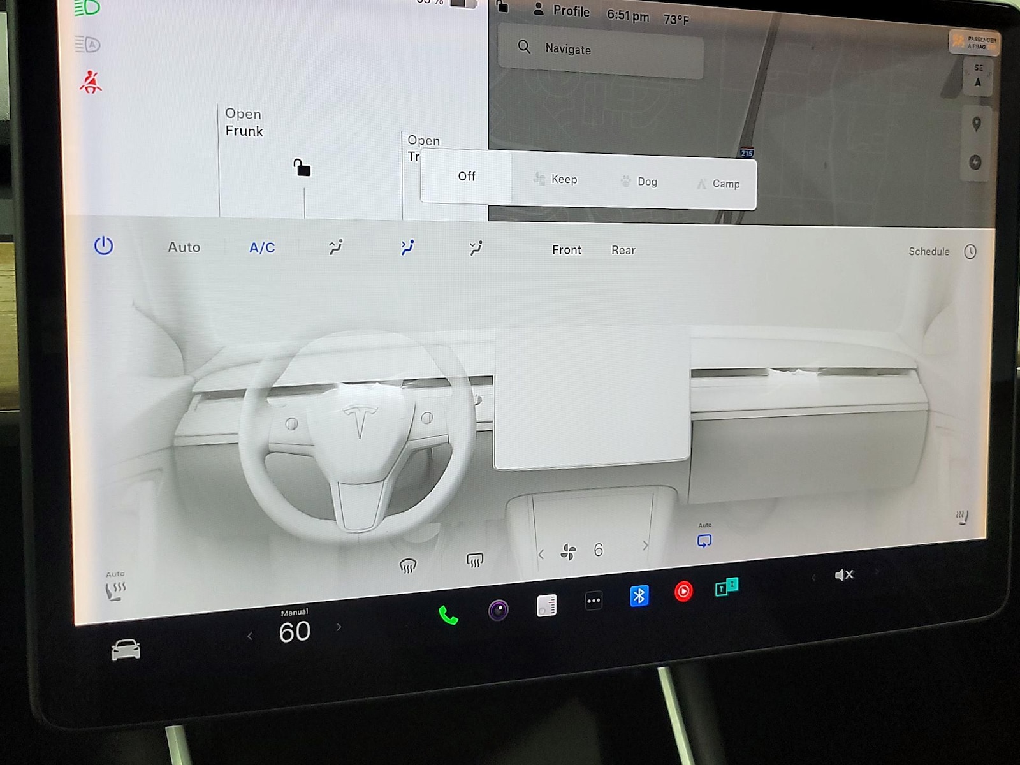Enable Auto climate mode
The image size is (1020, 765).
click(x=184, y=247)
